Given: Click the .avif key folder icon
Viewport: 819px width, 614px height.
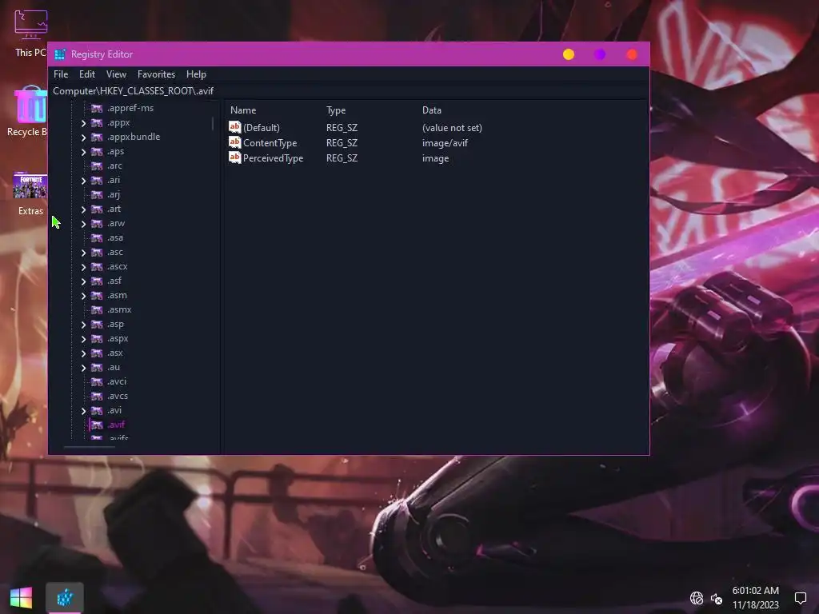Looking at the screenshot, I should (97, 425).
